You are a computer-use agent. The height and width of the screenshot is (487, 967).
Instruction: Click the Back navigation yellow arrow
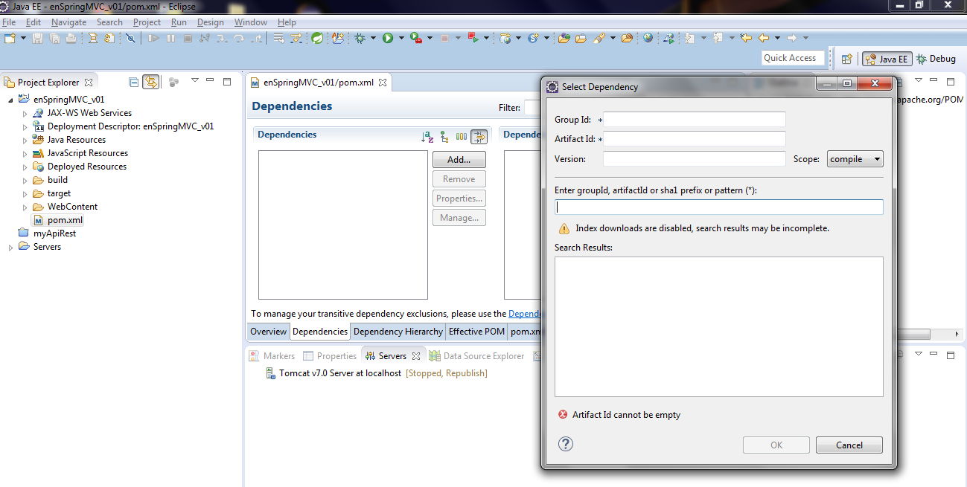[x=763, y=38]
